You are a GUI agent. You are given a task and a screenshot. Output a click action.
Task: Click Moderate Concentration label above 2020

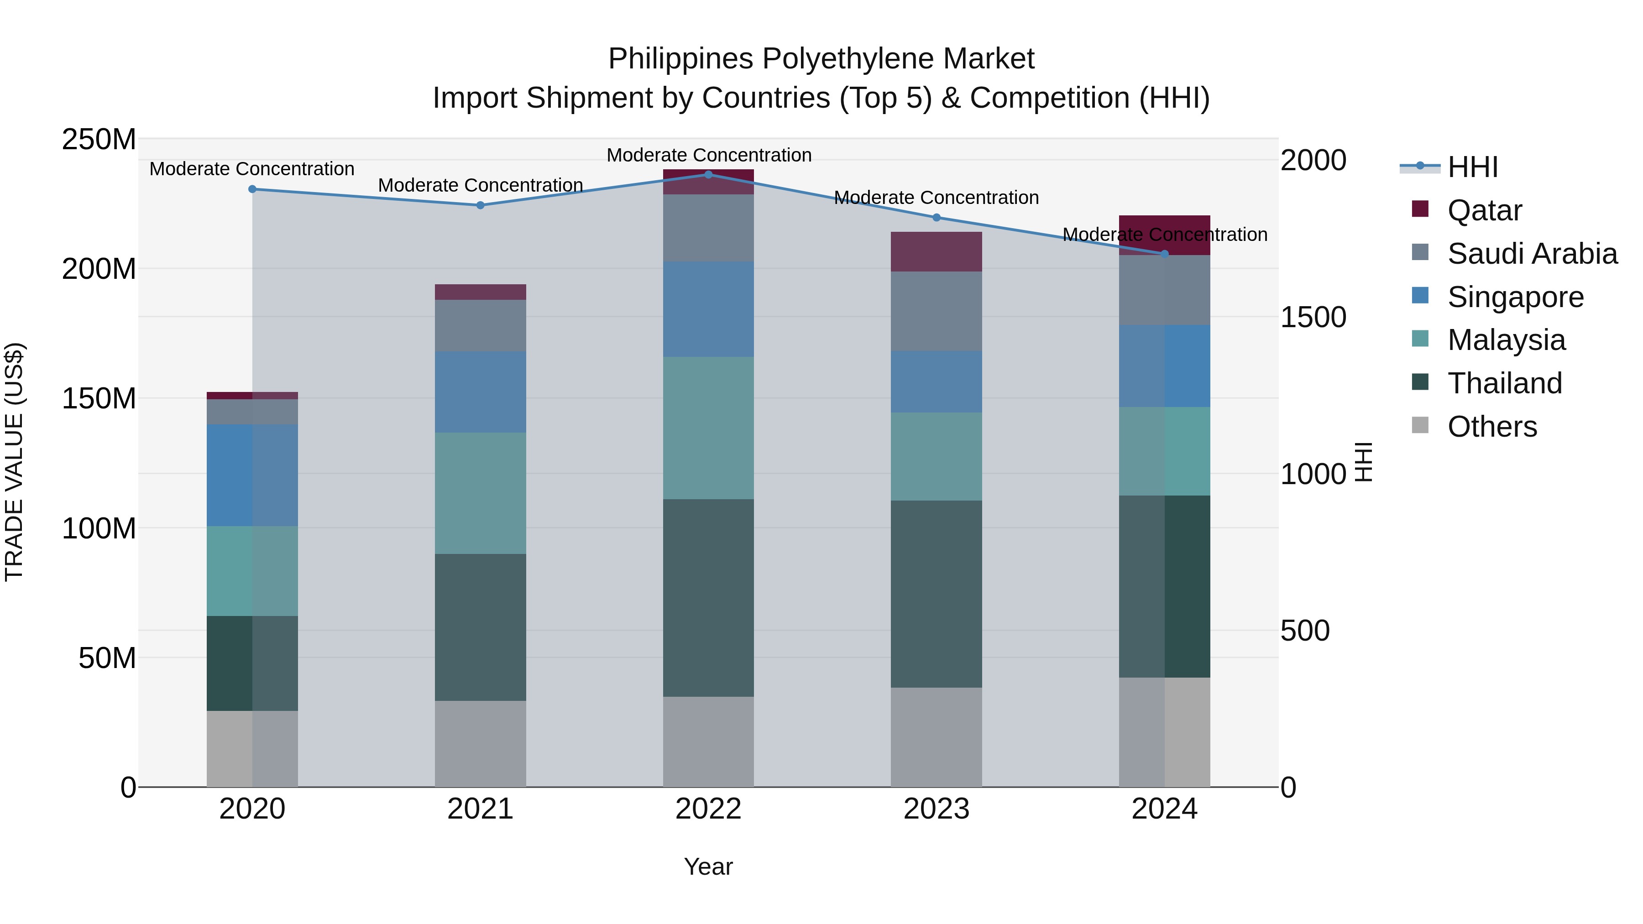pos(252,169)
